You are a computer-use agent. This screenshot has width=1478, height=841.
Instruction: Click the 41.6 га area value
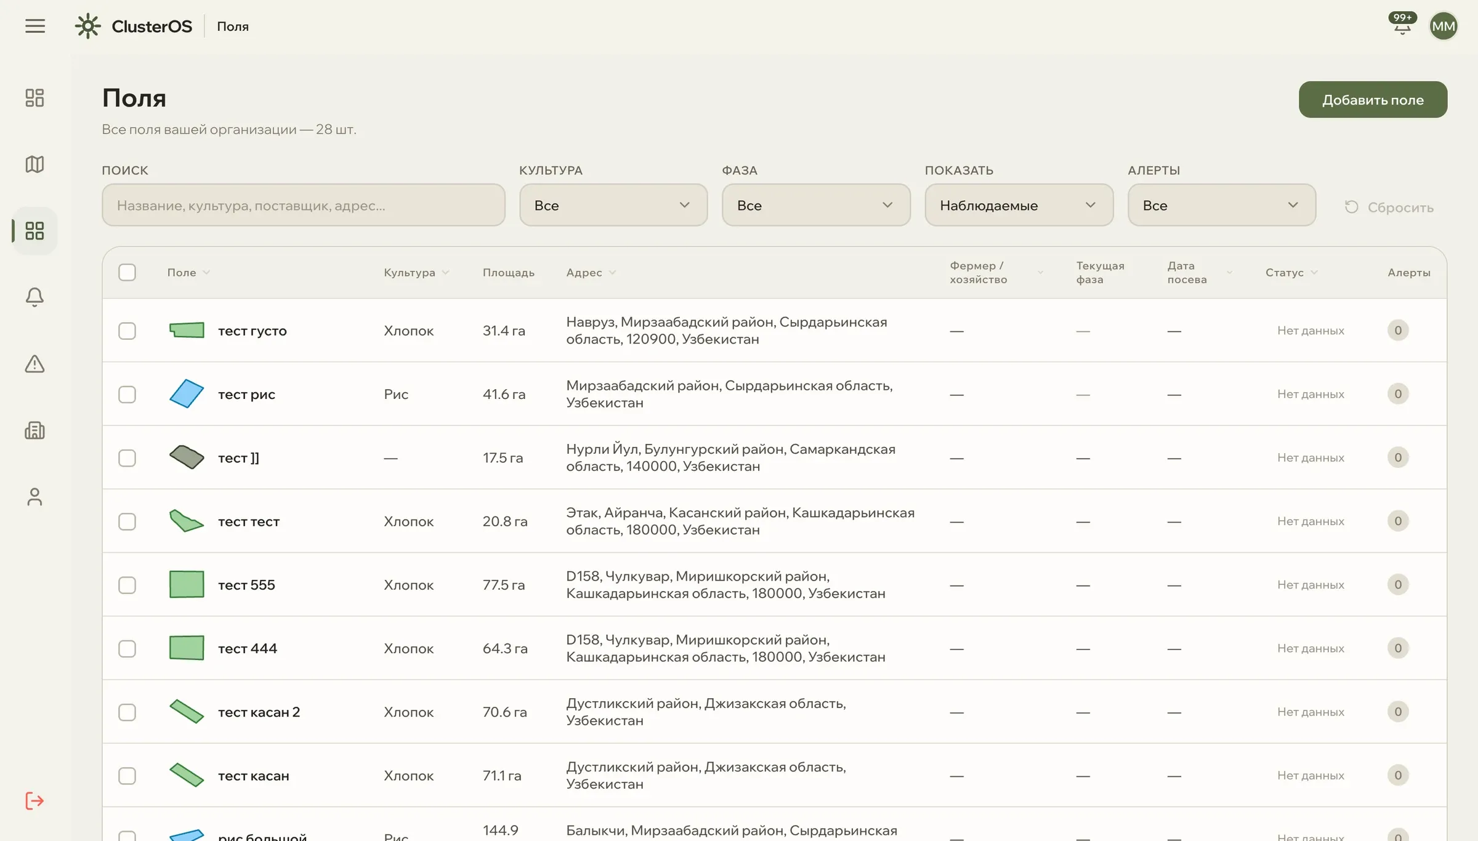tap(504, 394)
